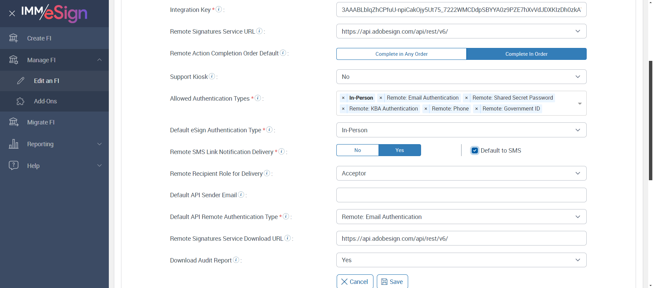Show info for Remote Signatures Service URL
The image size is (653, 288).
pos(259,31)
